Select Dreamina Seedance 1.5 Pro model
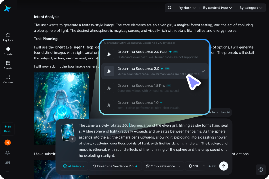This screenshot has width=269, height=179. [x=154, y=88]
